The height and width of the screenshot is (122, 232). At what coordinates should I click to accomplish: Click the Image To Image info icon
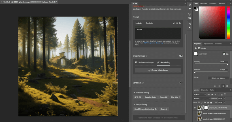pos(146,56)
